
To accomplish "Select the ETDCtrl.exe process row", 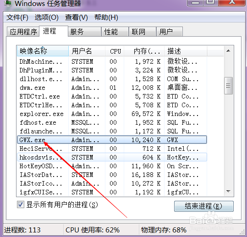I will tap(112, 96).
